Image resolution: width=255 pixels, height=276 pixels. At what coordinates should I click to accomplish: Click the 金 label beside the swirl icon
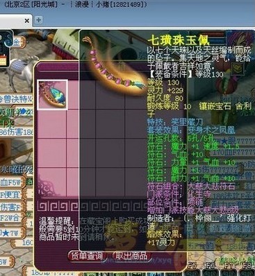pyautogui.click(x=17, y=42)
